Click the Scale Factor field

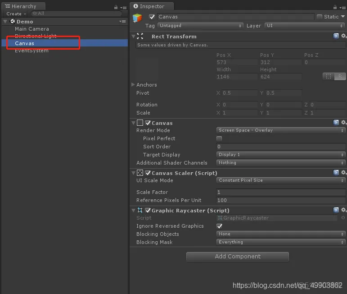tap(280, 192)
